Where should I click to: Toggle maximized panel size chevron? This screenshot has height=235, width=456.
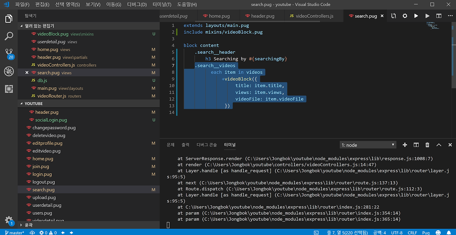[439, 145]
